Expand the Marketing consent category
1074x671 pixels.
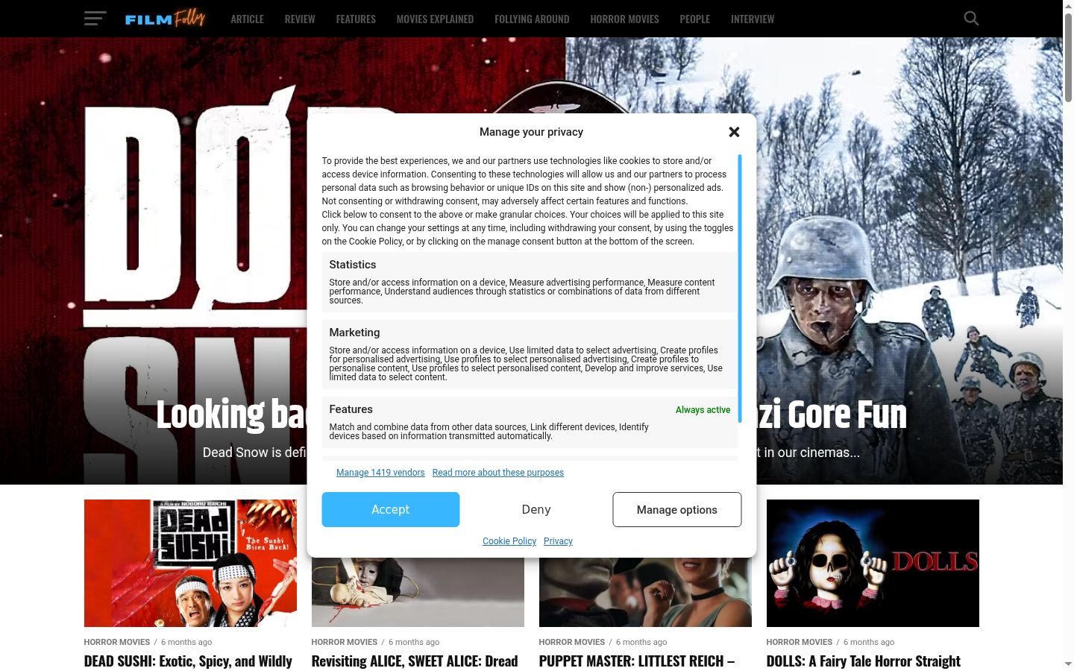tap(530, 354)
